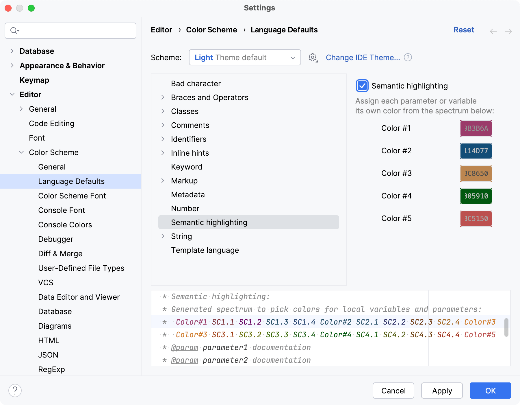Expand the Inline hints node

(163, 153)
